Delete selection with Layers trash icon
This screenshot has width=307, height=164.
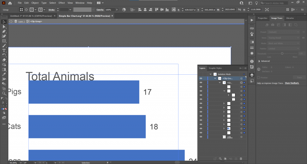(x=241, y=159)
